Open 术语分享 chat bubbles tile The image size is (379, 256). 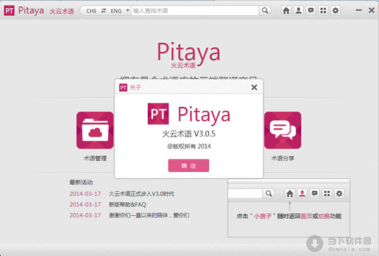click(x=282, y=130)
